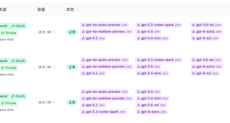Select first row gpt-4o-realtime-preview tag
The width and height of the screenshot is (230, 123).
coord(107,32)
